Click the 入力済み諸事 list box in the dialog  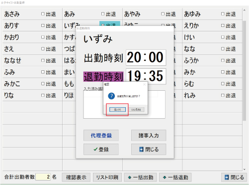coord(124,104)
